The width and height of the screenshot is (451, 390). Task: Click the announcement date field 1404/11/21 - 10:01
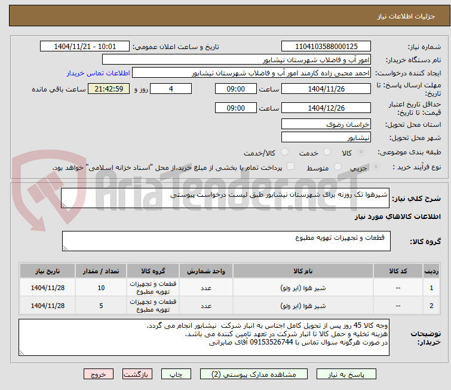tap(85, 47)
